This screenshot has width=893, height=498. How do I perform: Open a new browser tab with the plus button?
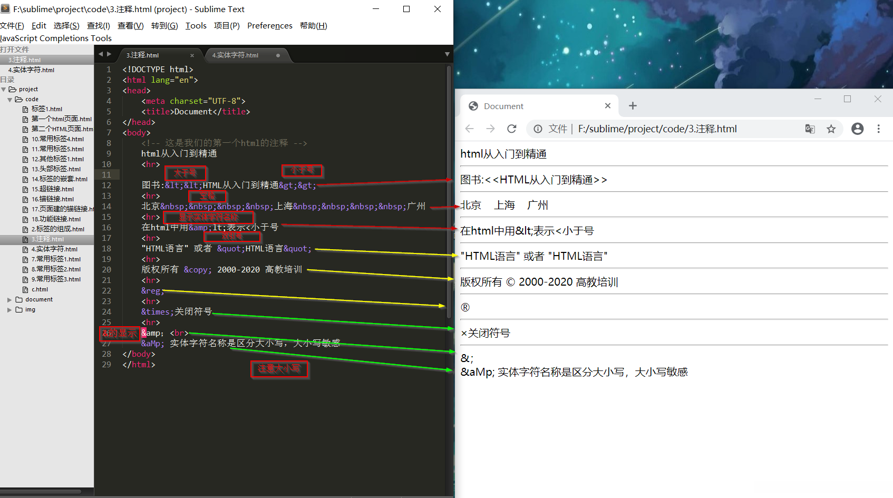tap(632, 105)
